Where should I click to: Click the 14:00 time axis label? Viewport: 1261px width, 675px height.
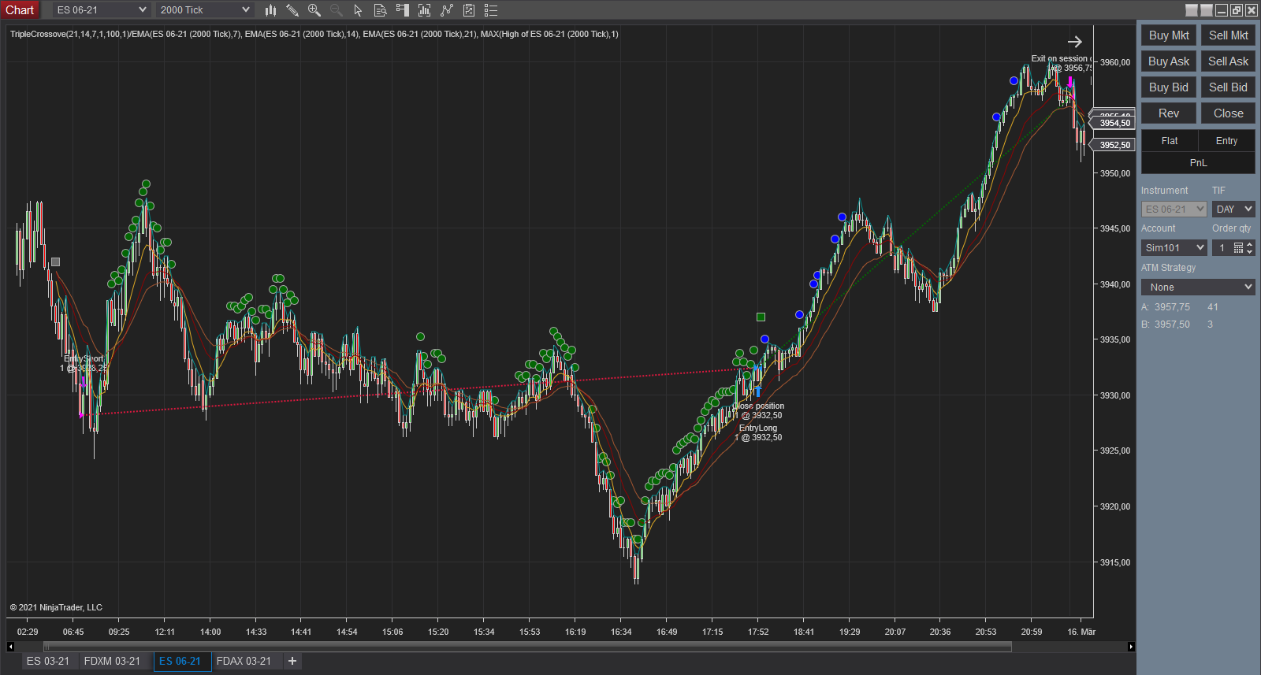210,632
